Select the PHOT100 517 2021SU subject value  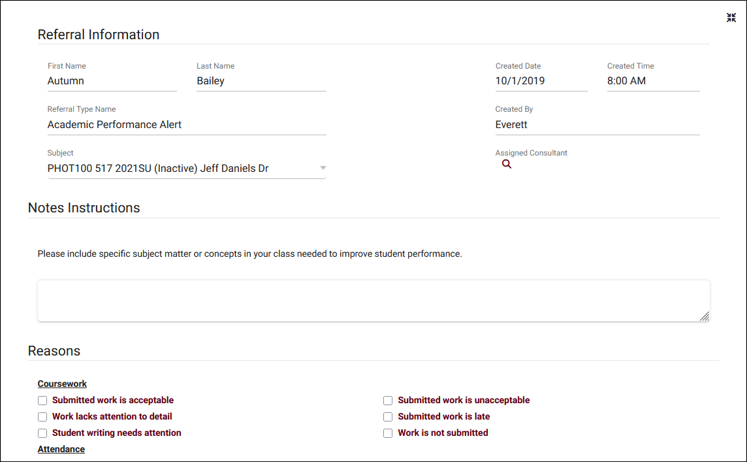click(x=158, y=169)
